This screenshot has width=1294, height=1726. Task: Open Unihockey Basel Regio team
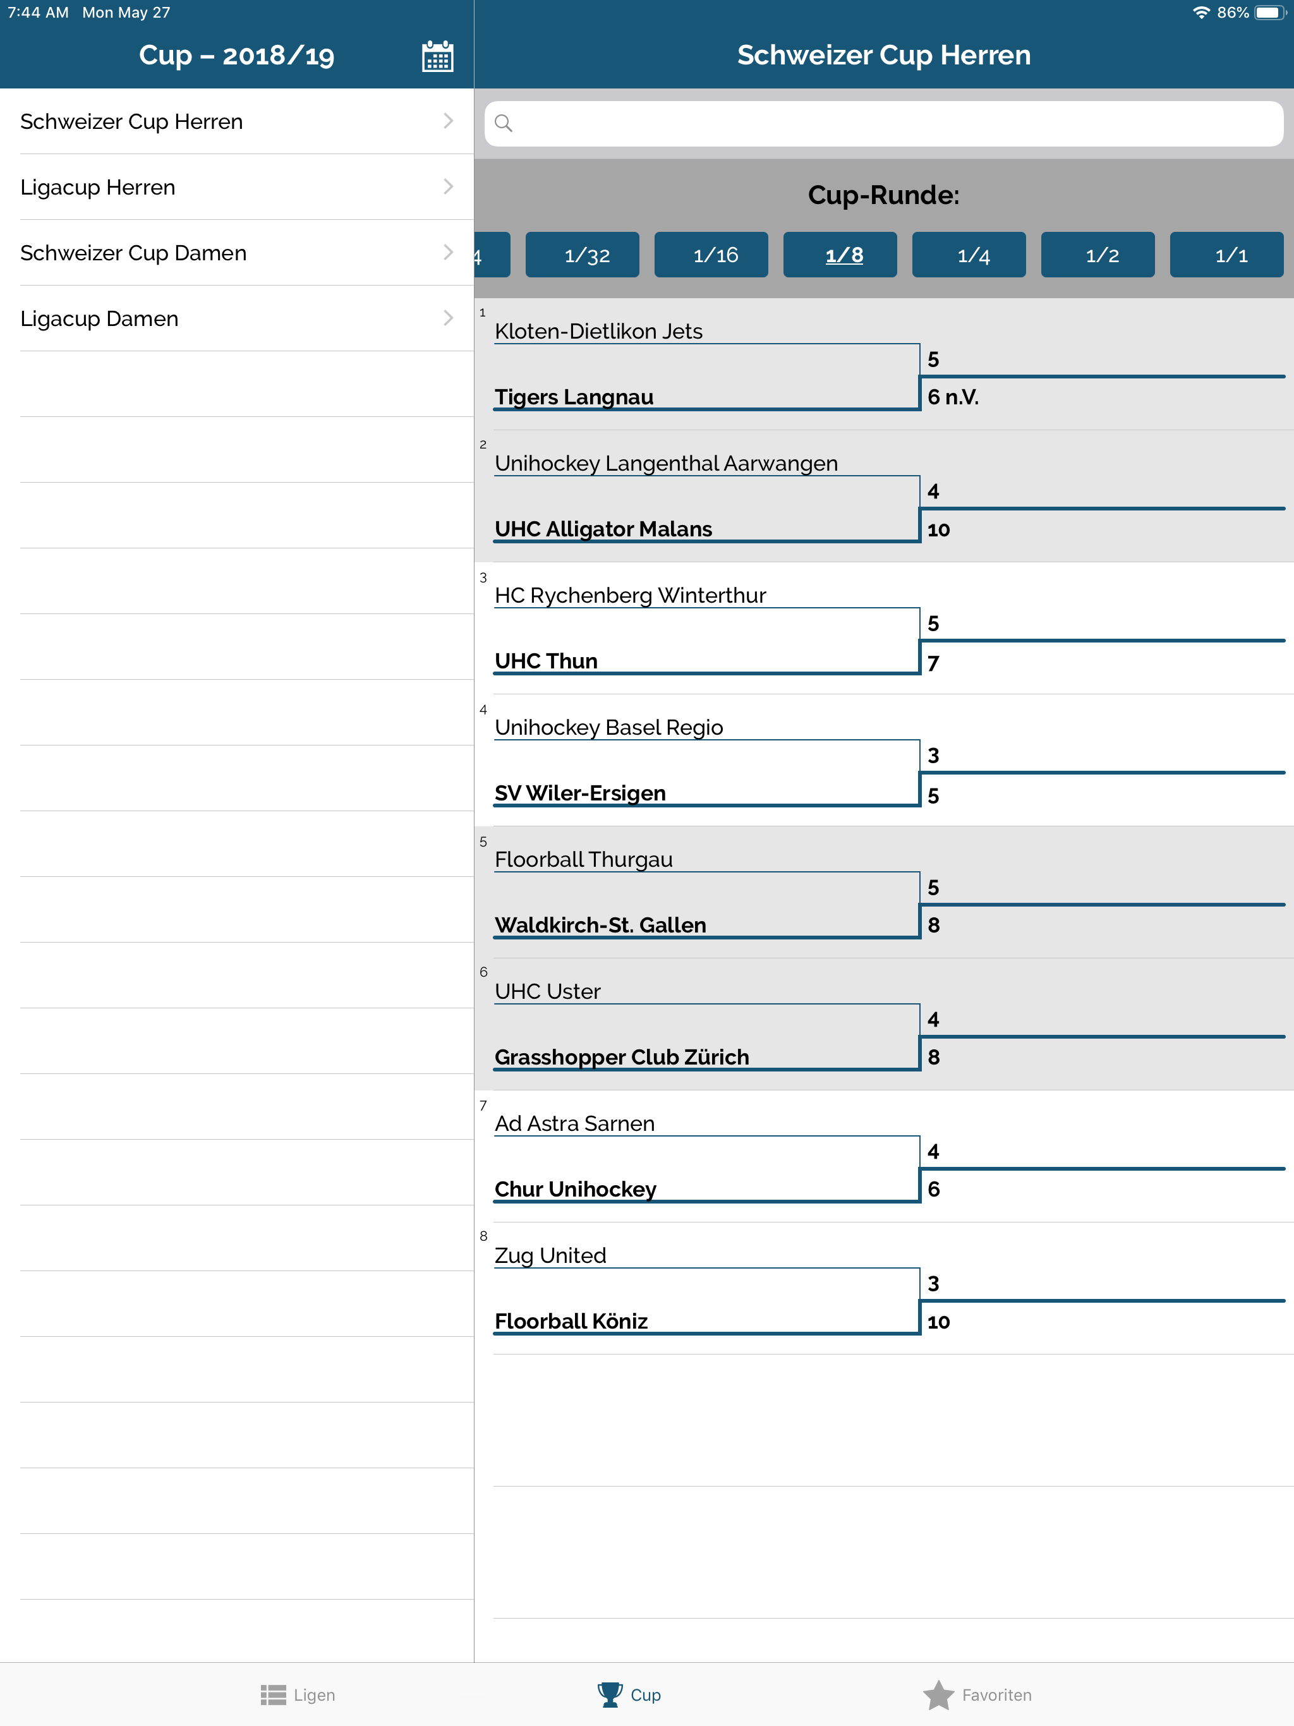pyautogui.click(x=608, y=727)
